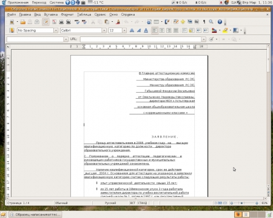The image size is (273, 218).
Task: Run the spellcheck tool
Action: coord(77,22)
